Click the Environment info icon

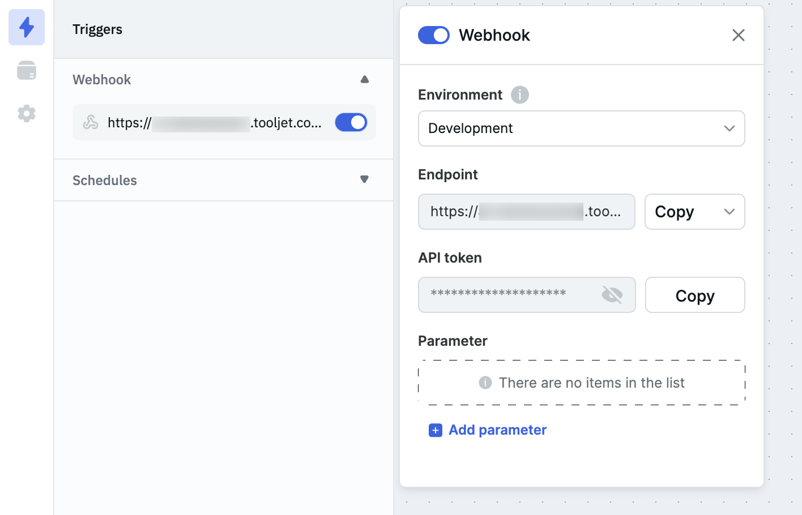coord(519,95)
